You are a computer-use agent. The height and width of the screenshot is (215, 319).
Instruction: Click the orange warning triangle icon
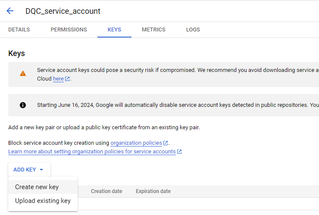[x=23, y=74]
